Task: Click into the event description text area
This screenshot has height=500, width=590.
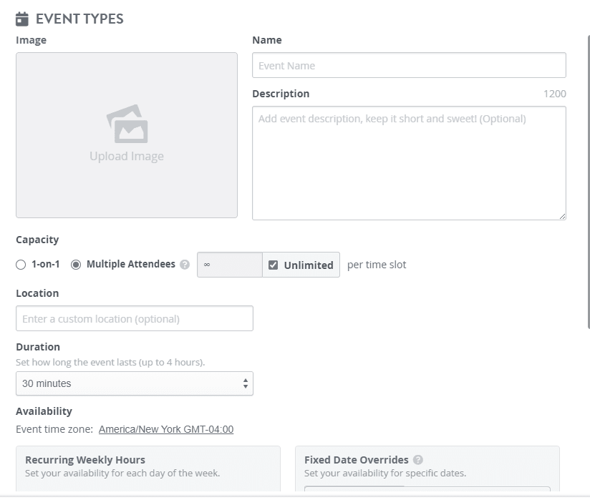Action: pyautogui.click(x=409, y=163)
